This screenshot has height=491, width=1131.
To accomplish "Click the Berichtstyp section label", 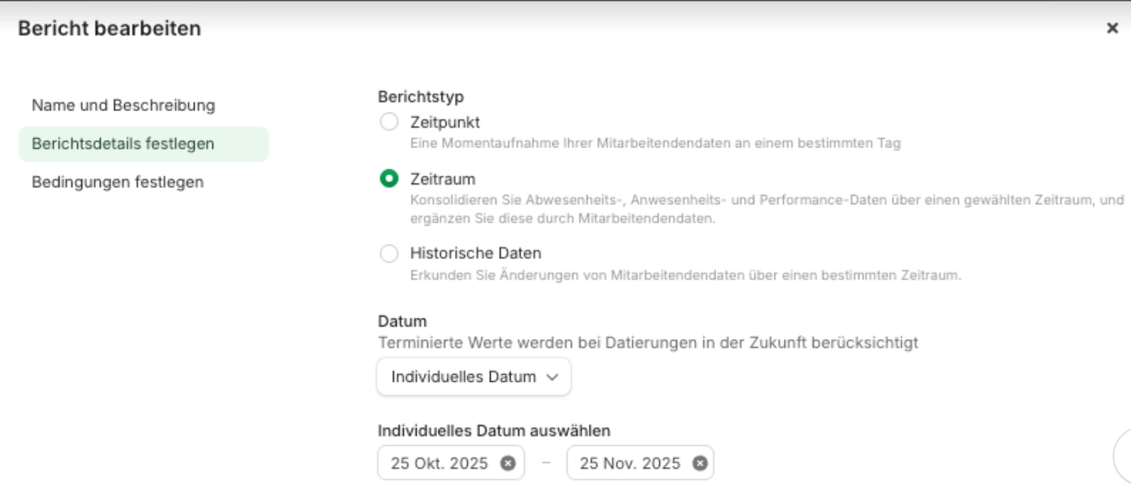I will (x=421, y=97).
